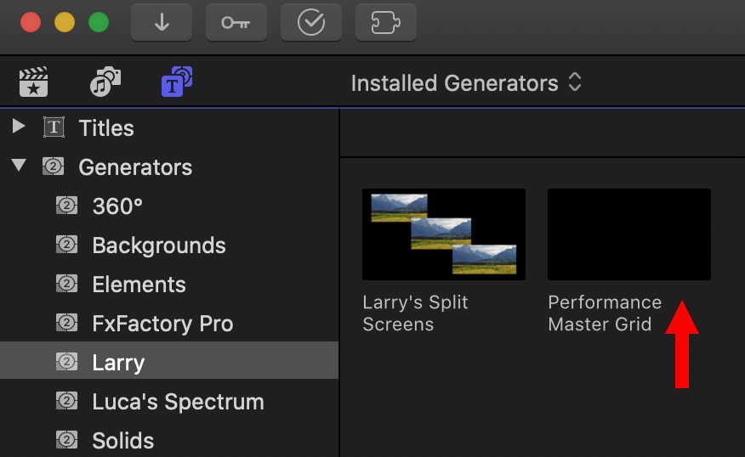Select Larry's Split Screens thumbnail
745x457 pixels.
444,234
